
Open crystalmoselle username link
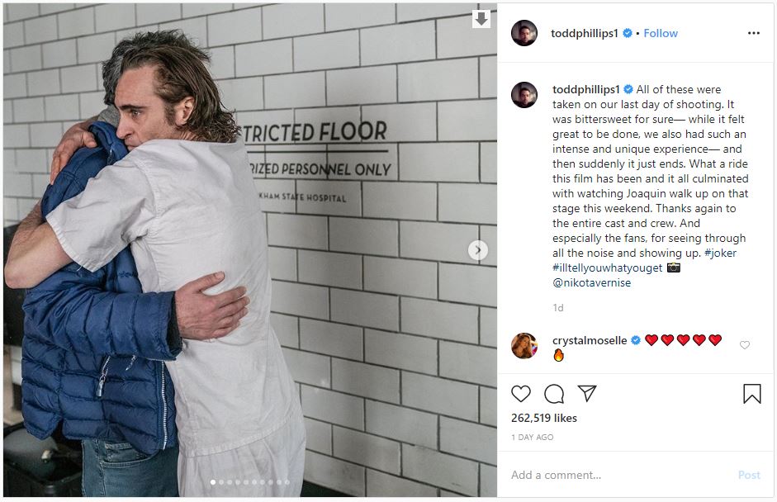[590, 340]
